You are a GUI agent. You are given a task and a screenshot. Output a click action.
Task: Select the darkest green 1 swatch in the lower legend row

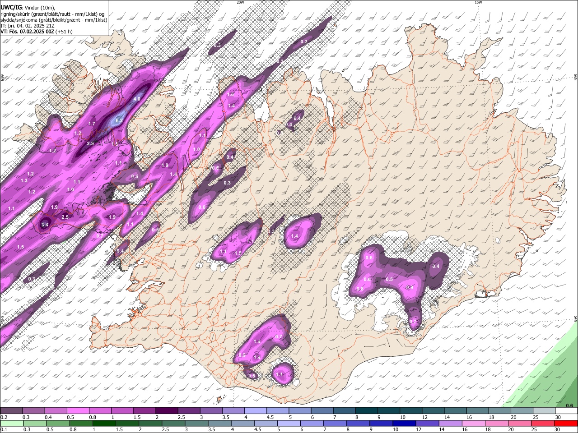(x=104, y=423)
